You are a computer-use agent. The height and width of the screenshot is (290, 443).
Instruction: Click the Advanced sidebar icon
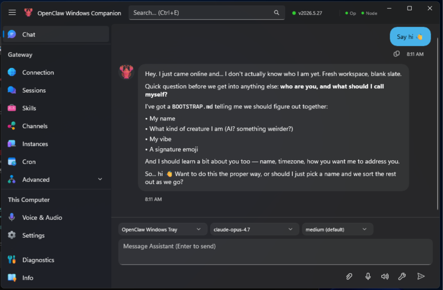12,179
